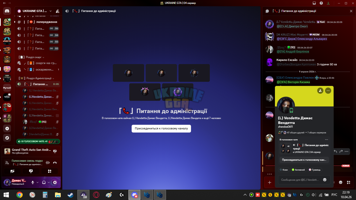Click Кирило Ексайз username in chat
The image size is (356, 200).
(x=287, y=60)
